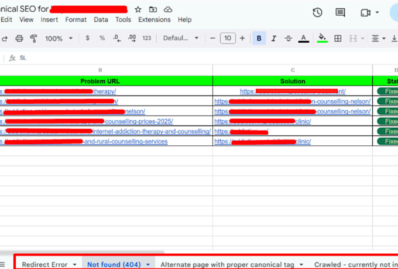Open the problem link ending in nelson/
398x269 pixels.
tap(135, 111)
